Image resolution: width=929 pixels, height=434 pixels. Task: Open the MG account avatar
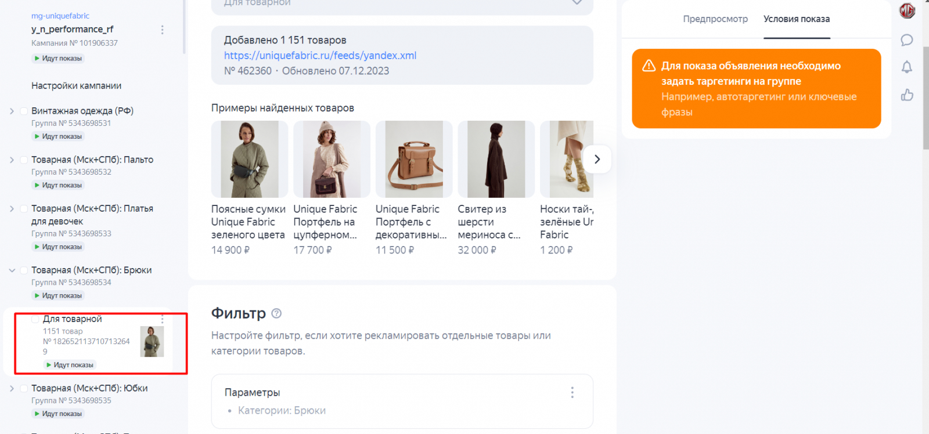(x=907, y=10)
